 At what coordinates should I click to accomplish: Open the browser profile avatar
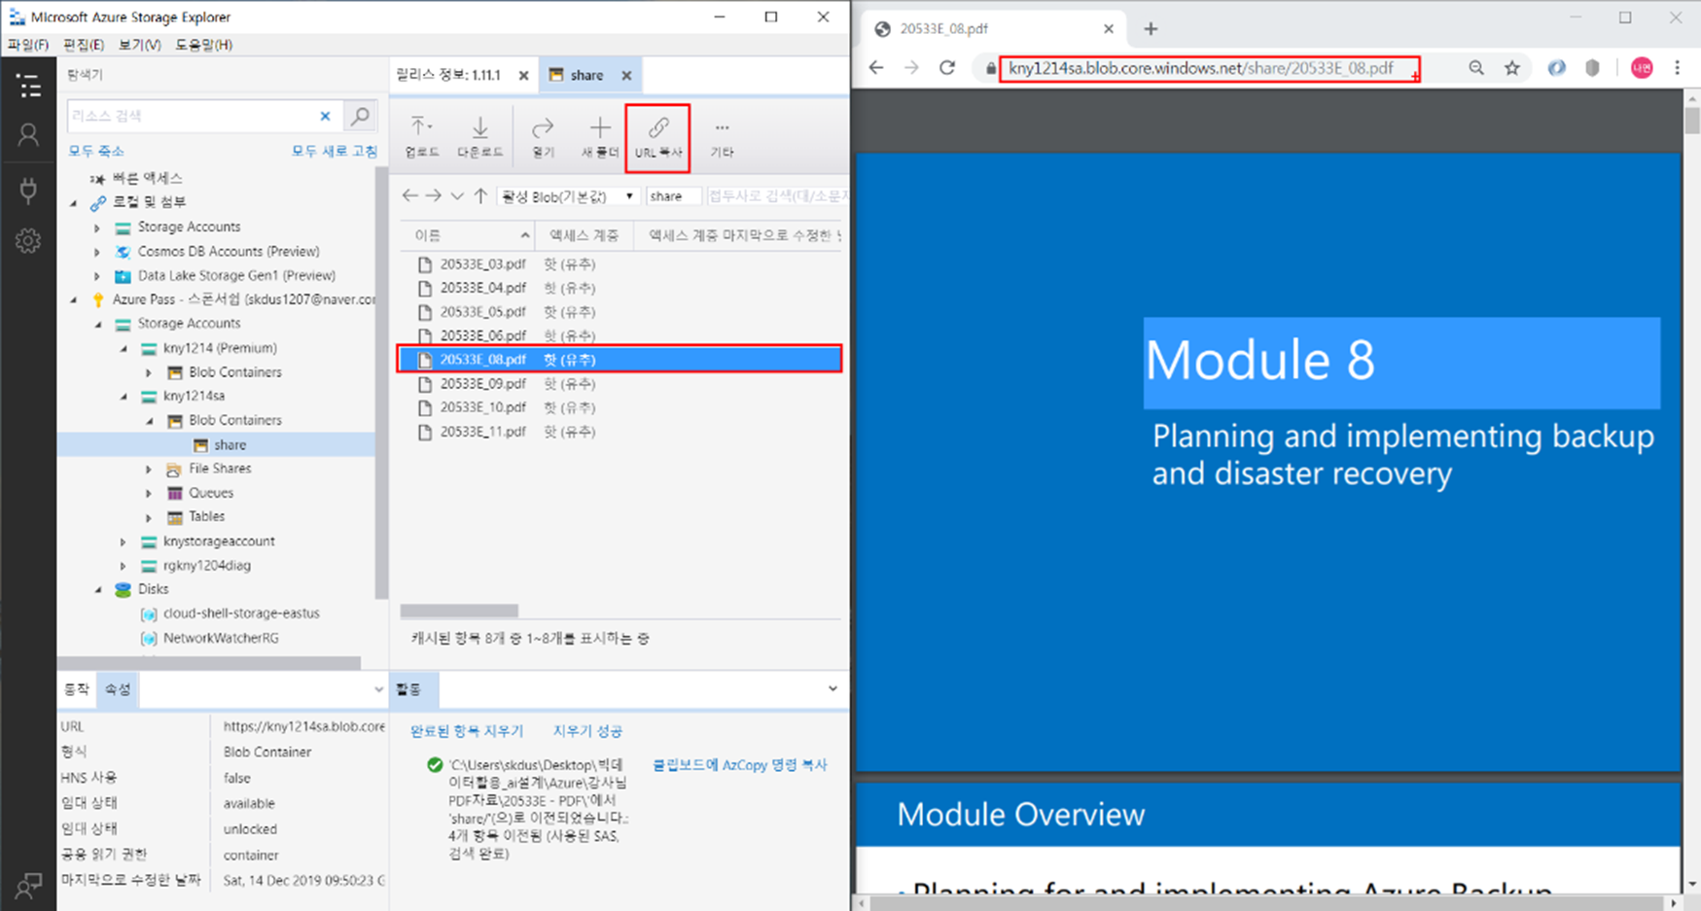point(1642,68)
